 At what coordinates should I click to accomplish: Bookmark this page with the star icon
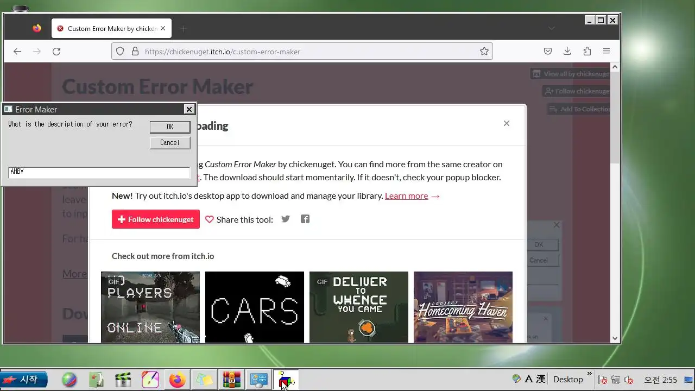coord(484,52)
